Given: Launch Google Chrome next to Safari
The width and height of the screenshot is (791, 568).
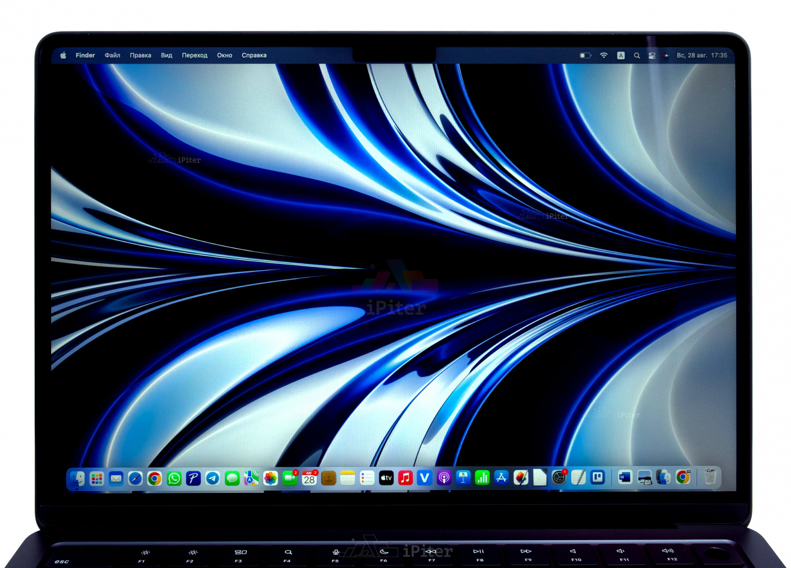Looking at the screenshot, I should 155,478.
